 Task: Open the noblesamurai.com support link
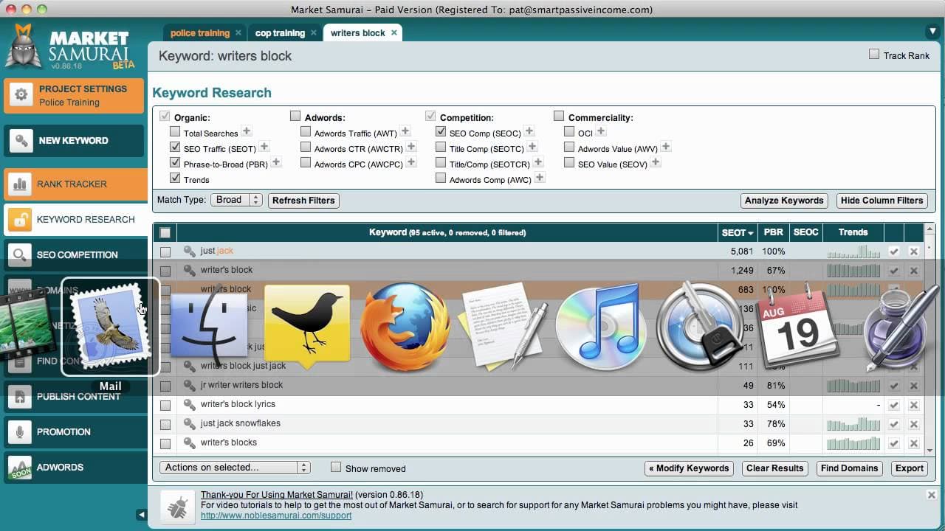(276, 516)
